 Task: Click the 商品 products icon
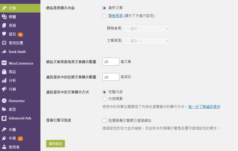[4, 72]
